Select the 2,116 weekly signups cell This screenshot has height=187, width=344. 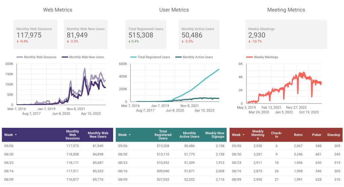[220, 180]
